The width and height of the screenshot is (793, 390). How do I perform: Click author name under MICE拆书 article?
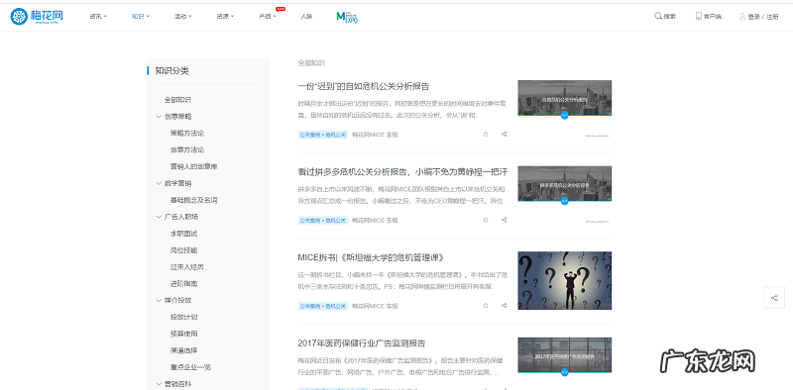pos(376,306)
